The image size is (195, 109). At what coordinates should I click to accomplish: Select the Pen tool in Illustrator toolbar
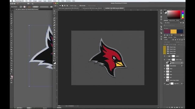click(x=12, y=21)
